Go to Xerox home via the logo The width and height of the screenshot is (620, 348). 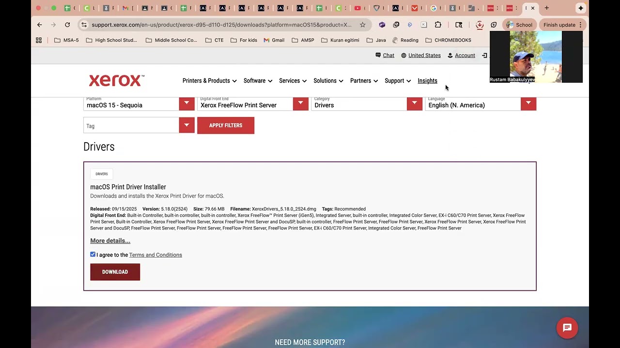coord(116,80)
